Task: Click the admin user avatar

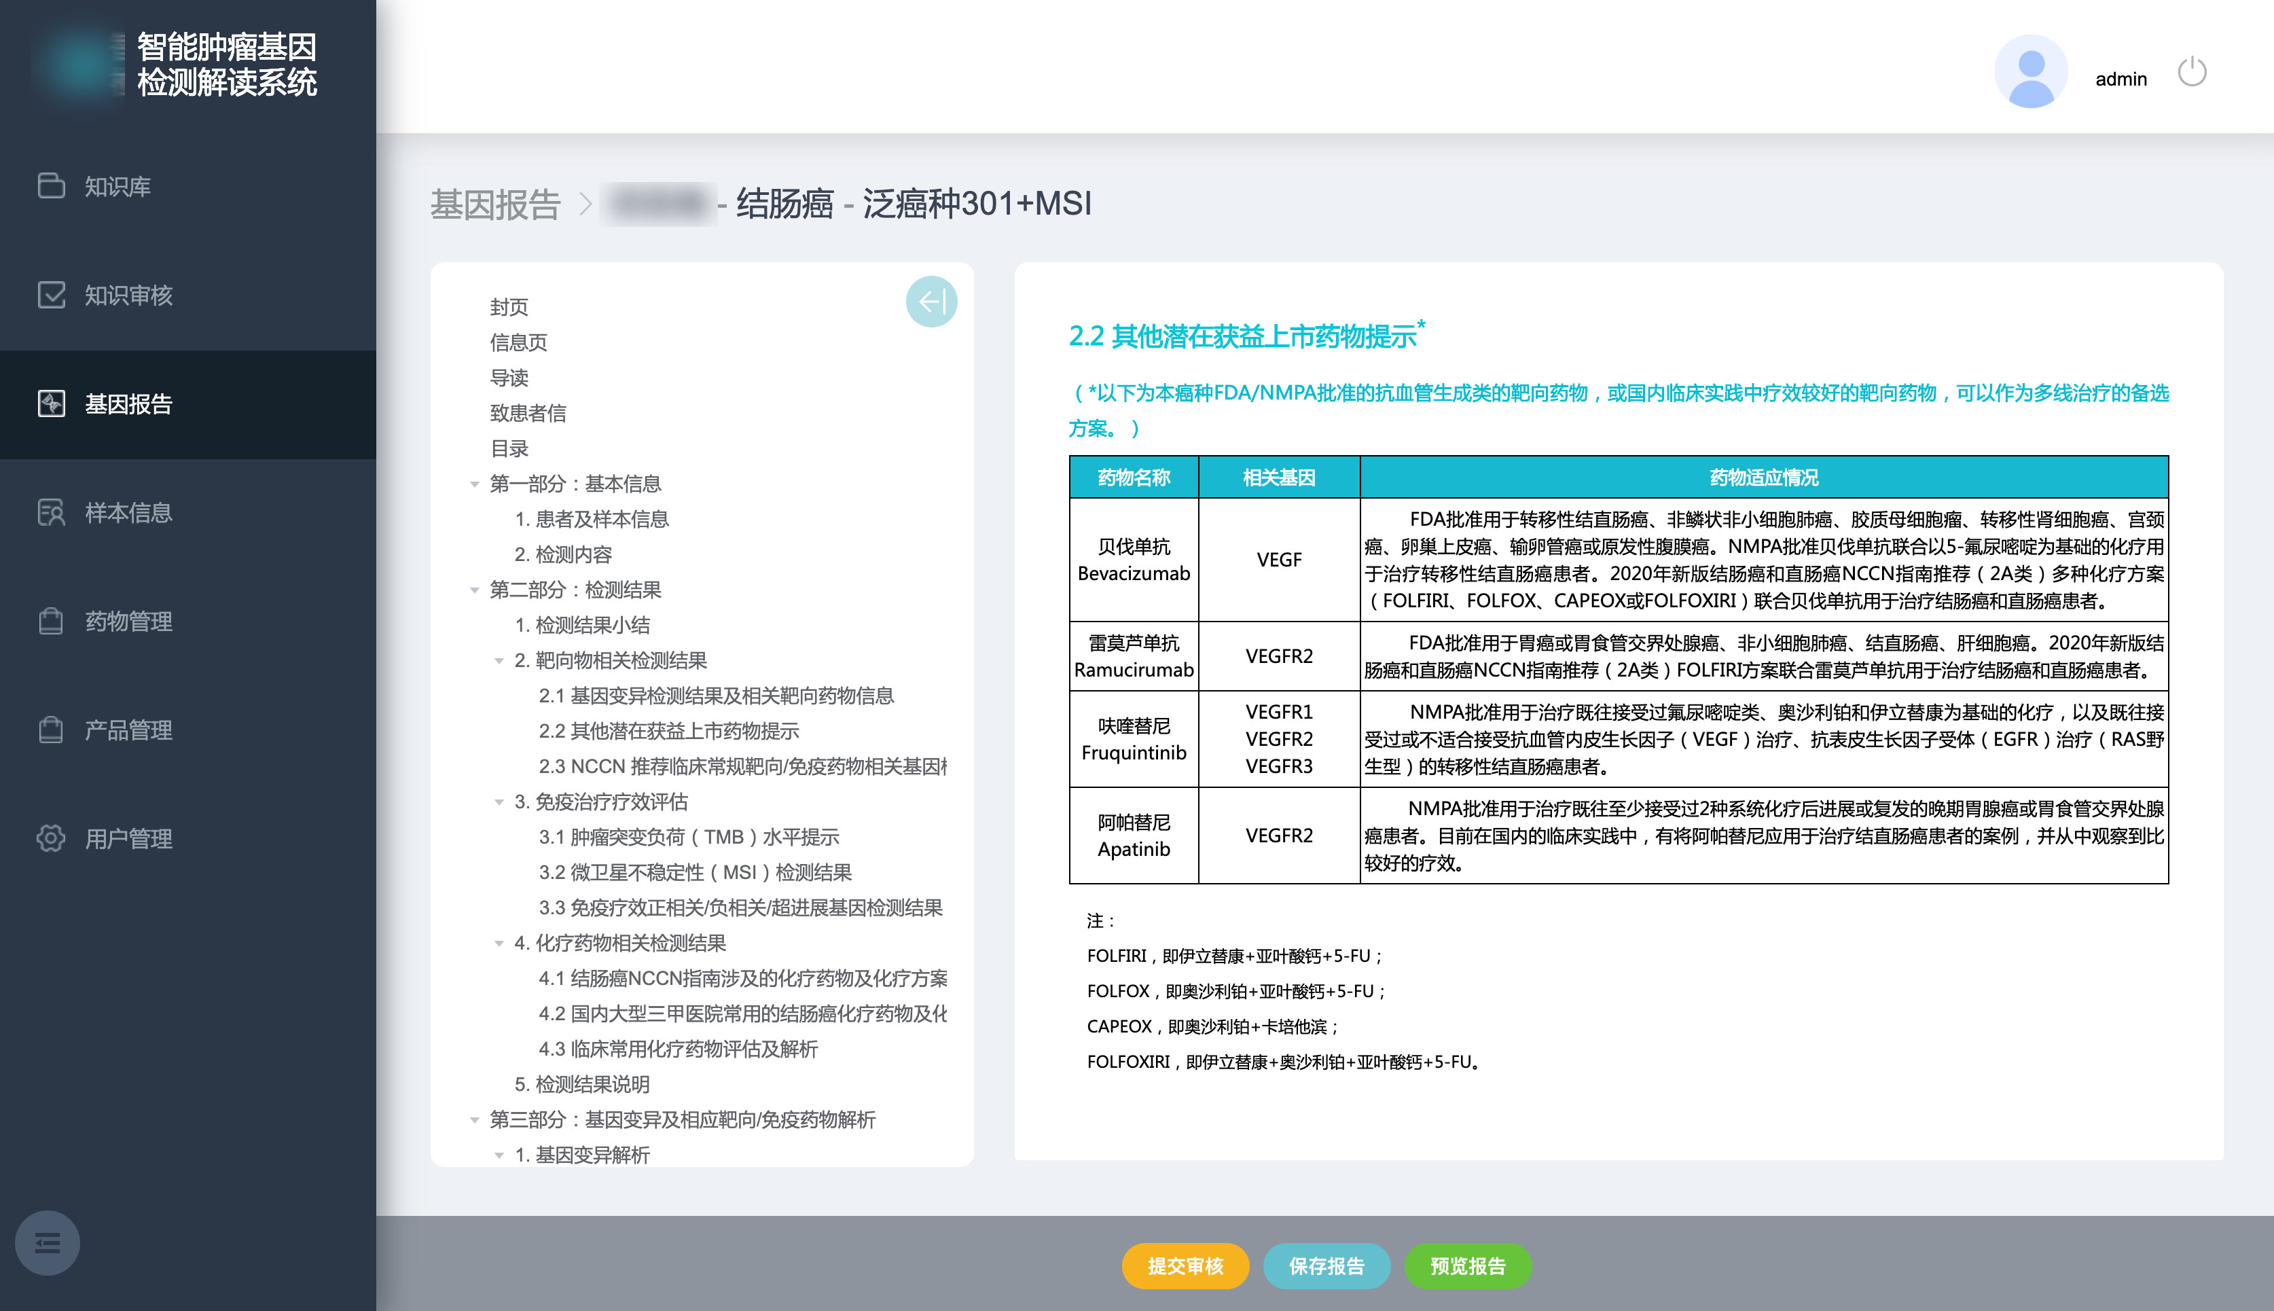Action: tap(2030, 72)
